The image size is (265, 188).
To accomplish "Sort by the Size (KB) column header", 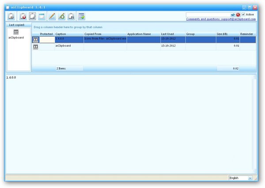I will pos(228,34).
